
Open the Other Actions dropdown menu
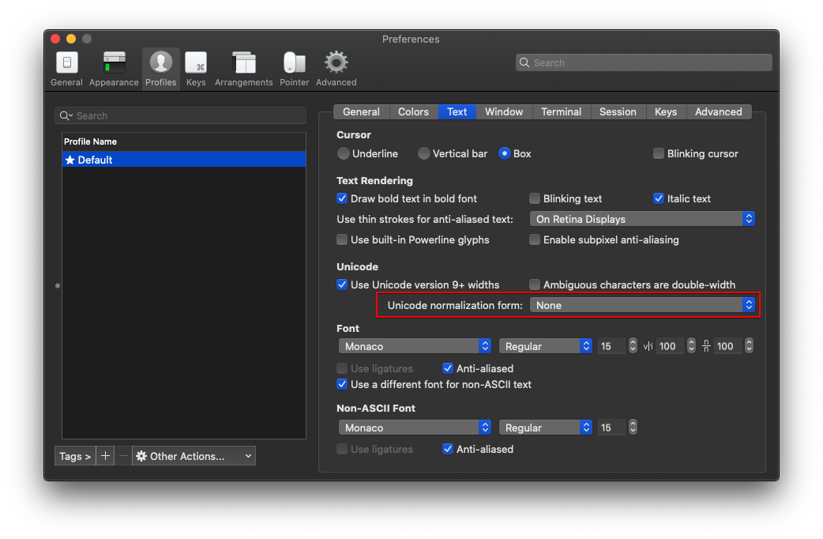[194, 456]
